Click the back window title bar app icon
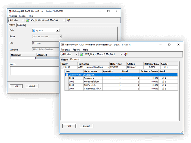 pos(10,11)
